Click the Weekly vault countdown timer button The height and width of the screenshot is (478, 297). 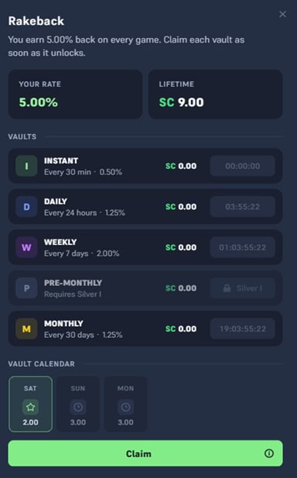(x=243, y=247)
